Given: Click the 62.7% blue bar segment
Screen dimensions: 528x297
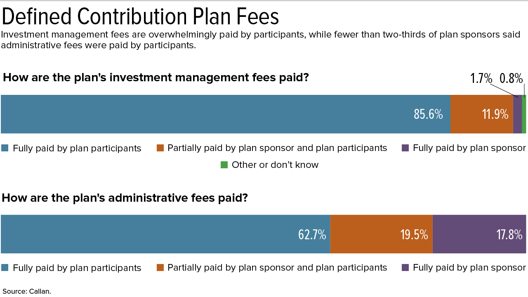Looking at the screenshot, I should [x=165, y=234].
